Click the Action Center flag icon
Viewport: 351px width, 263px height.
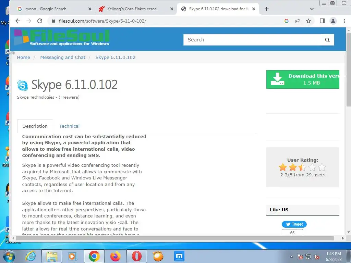[300, 256]
